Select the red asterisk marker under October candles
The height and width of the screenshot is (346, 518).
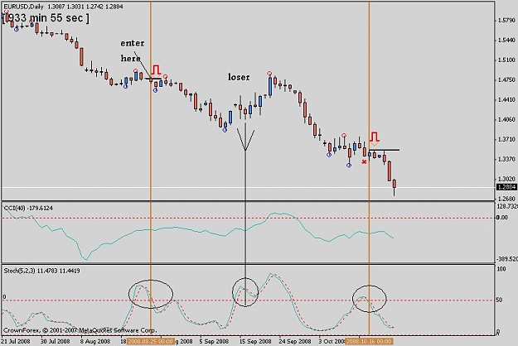click(x=364, y=162)
